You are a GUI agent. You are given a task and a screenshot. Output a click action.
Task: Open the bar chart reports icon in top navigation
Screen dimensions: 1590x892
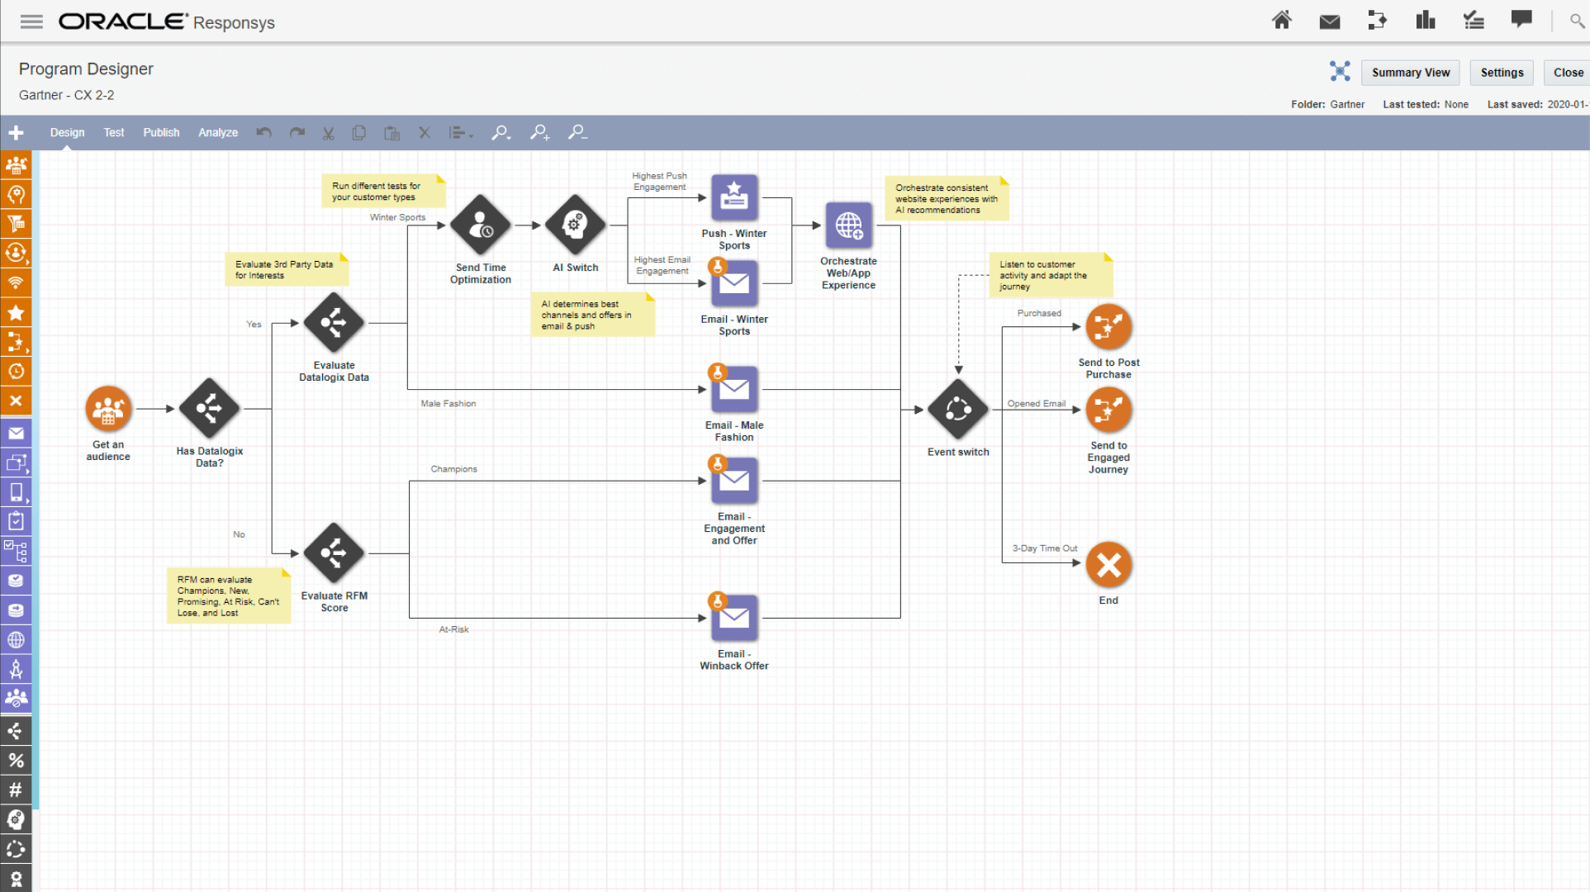pyautogui.click(x=1425, y=21)
